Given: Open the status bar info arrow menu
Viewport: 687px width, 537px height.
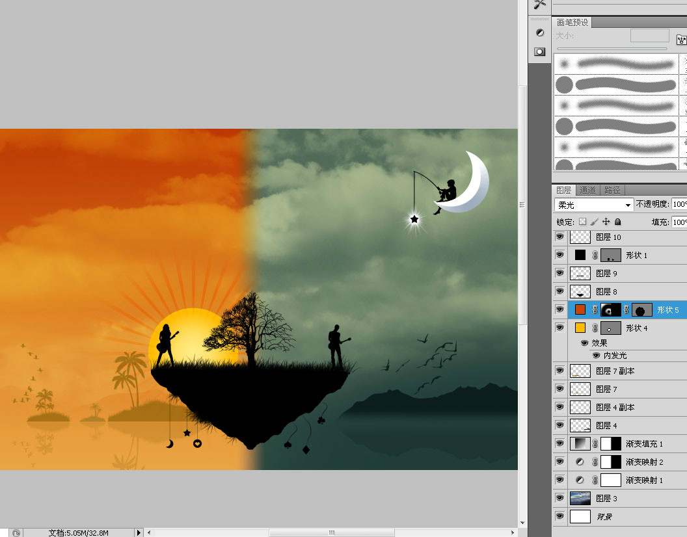Looking at the screenshot, I should point(139,532).
